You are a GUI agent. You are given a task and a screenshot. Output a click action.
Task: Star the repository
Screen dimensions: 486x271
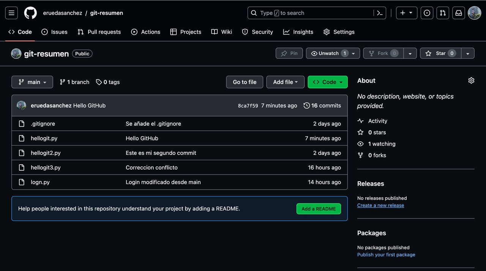pos(440,53)
